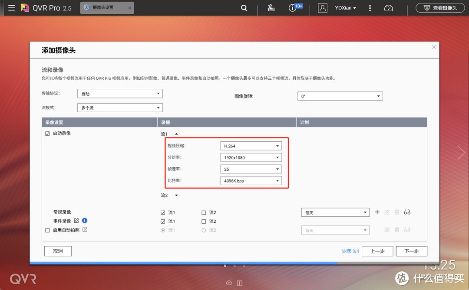Open the 视频压缩 H.264 dropdown
Image resolution: width=469 pixels, height=290 pixels.
point(251,146)
